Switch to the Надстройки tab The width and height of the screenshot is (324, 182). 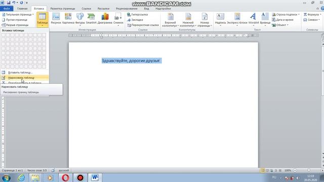(163, 9)
